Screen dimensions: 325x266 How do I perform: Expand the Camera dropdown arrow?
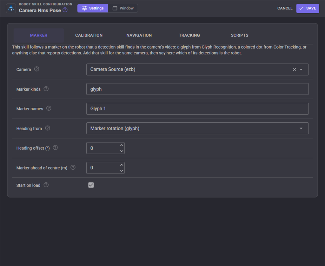[x=301, y=70]
